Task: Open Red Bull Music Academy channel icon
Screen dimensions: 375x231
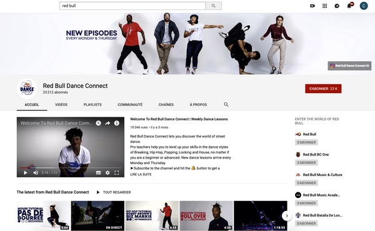Action: [x=298, y=195]
